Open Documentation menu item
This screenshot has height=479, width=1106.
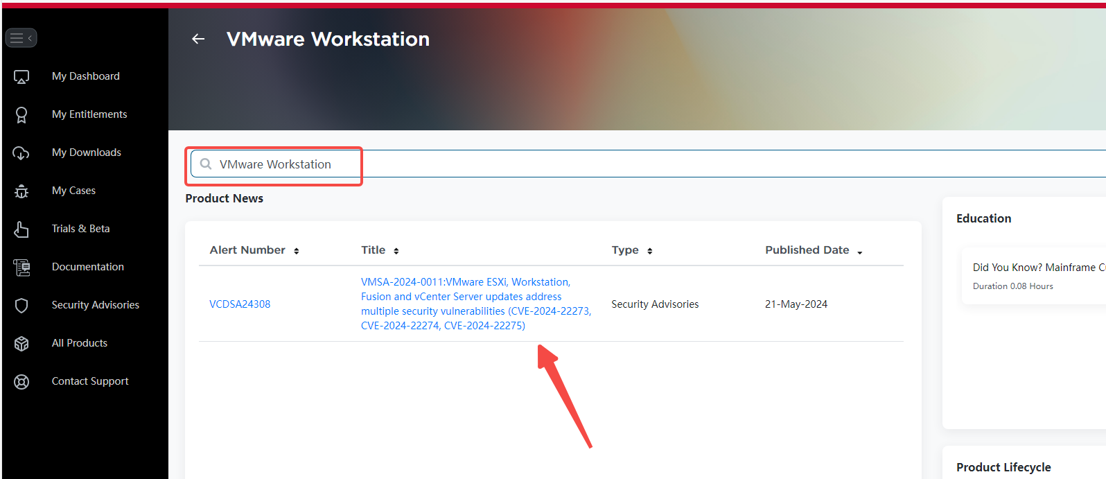[88, 267]
